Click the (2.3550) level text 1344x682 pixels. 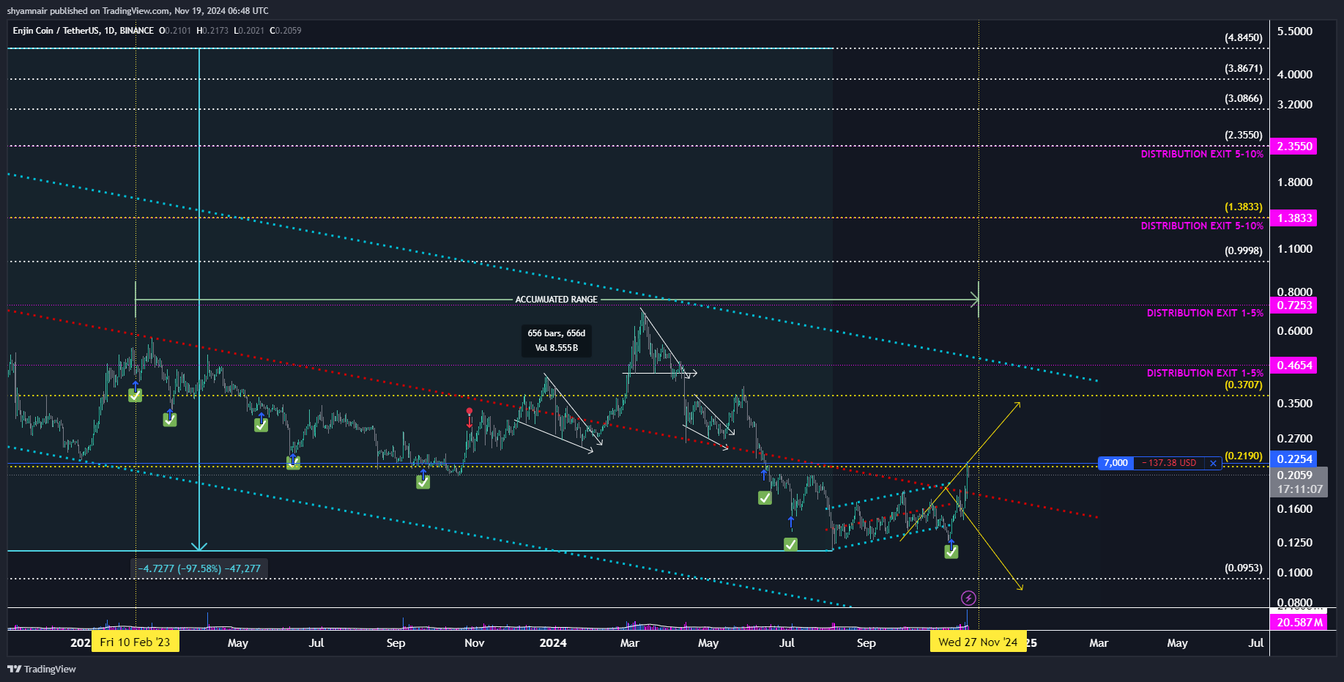click(1244, 136)
